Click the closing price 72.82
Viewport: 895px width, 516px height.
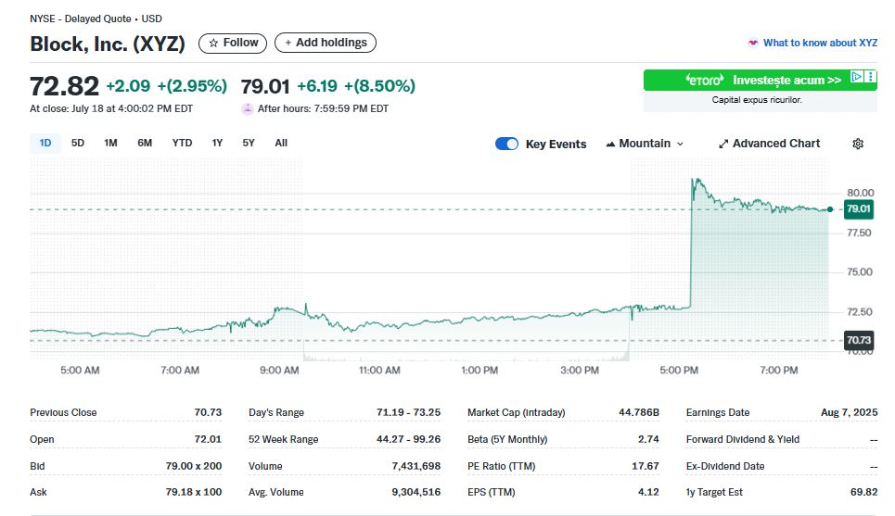65,86
